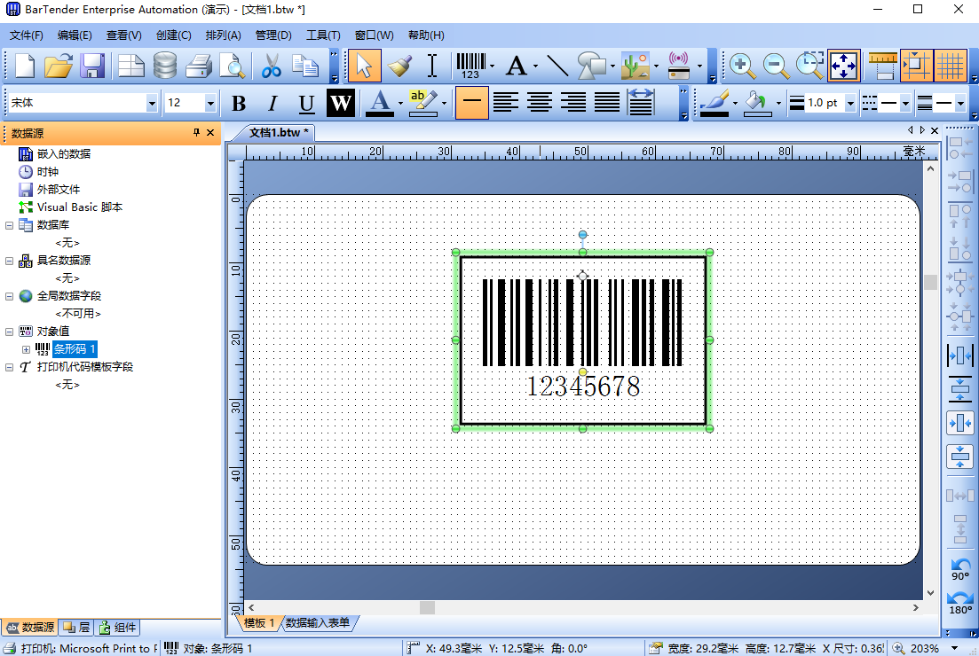Switch to the 层 panel tab
The height and width of the screenshot is (656, 979).
click(x=77, y=628)
